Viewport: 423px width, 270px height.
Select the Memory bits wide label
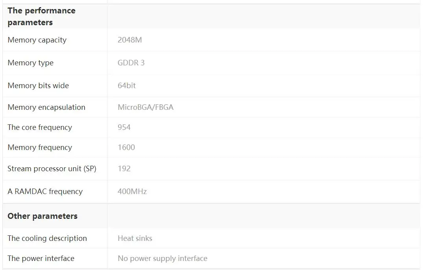(38, 85)
